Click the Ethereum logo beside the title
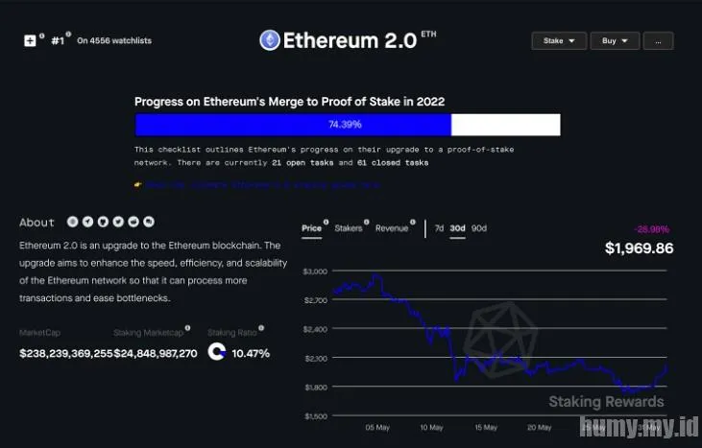Screen dimensions: 702x448 coord(270,40)
